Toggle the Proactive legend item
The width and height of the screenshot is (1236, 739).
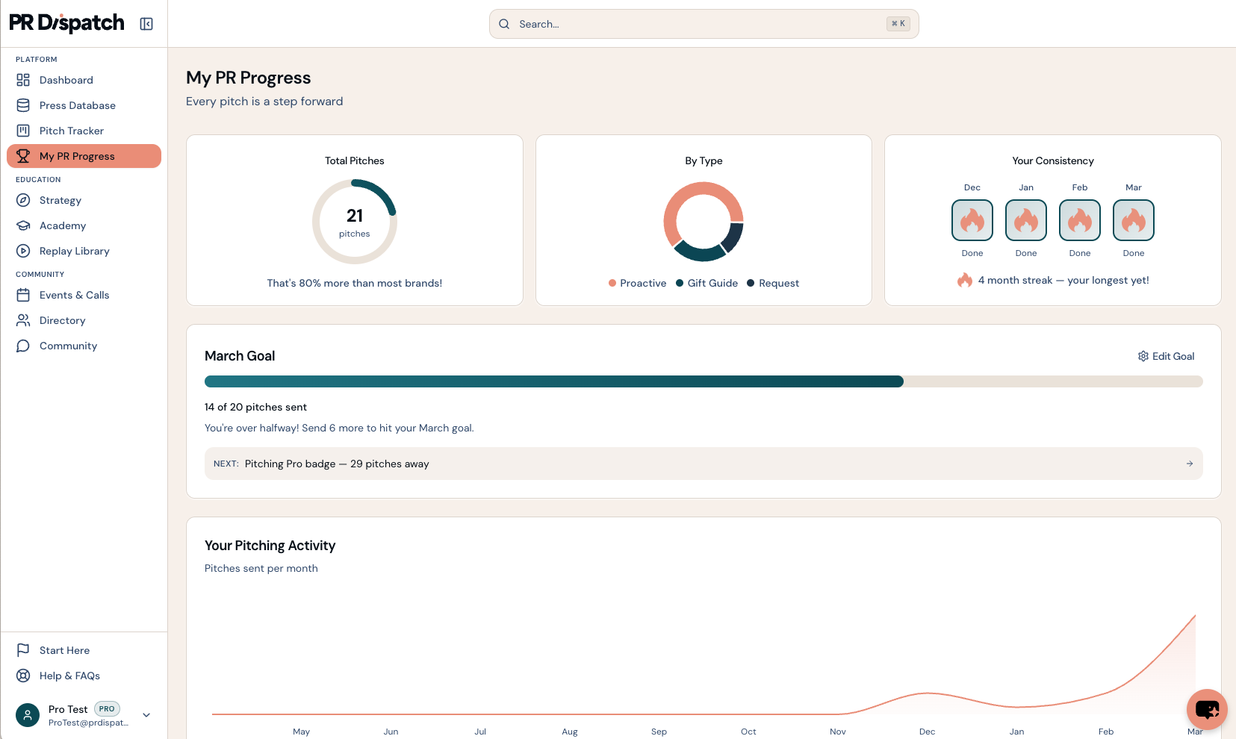637,283
